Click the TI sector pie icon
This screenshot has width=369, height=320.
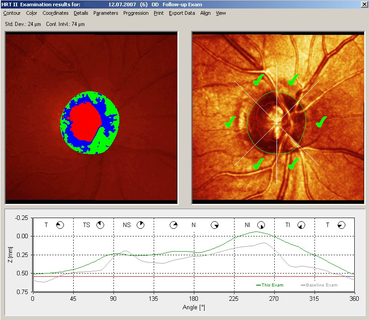tap(302, 225)
